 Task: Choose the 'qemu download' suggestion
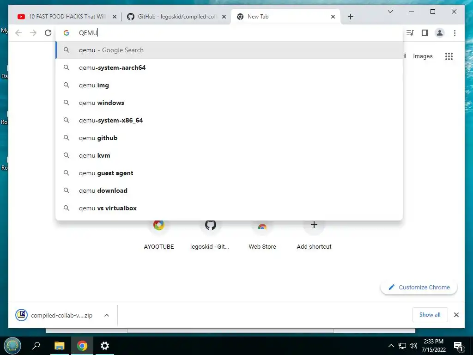tap(229, 190)
